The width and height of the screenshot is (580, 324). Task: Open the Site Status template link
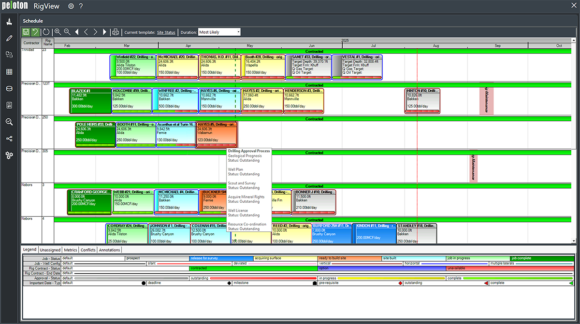pyautogui.click(x=166, y=32)
